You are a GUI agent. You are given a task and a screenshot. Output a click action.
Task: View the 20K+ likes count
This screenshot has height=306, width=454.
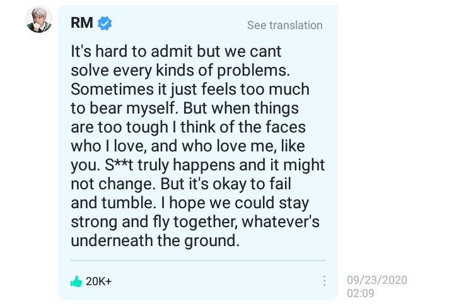pos(98,281)
